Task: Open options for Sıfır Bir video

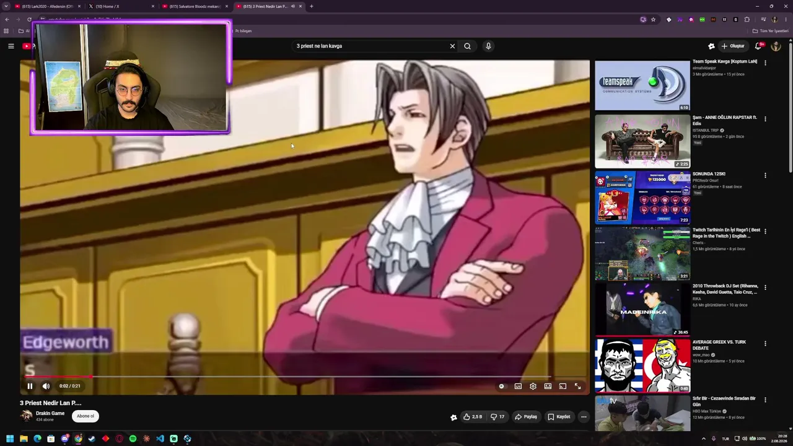Action: pos(765,400)
